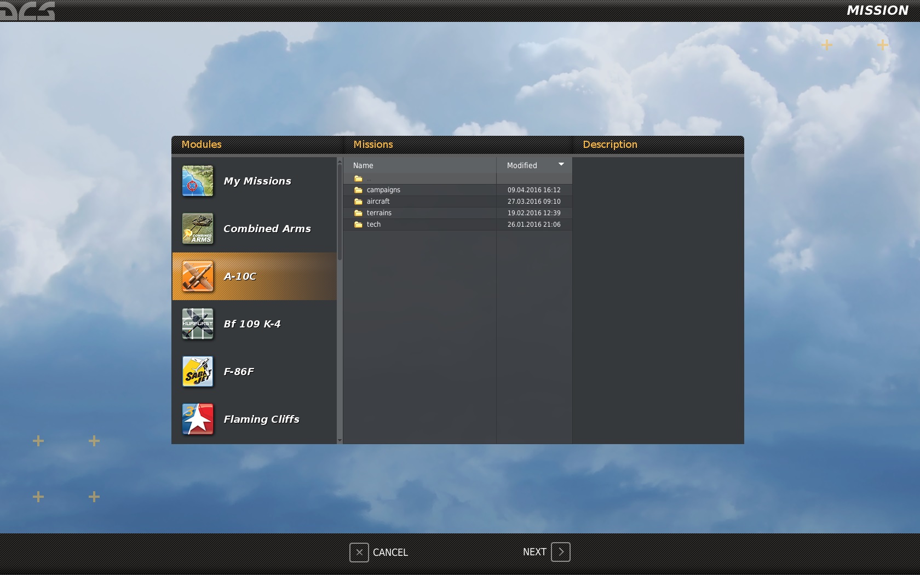
Task: Select the Combined Arms tank icon
Action: (198, 228)
